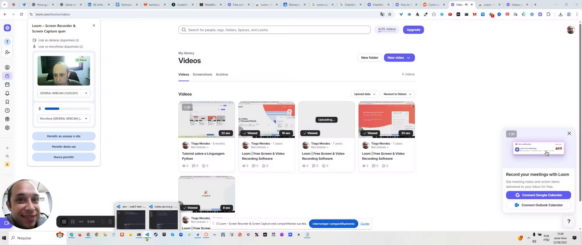Open the Settings gear icon in sidebar

click(x=7, y=128)
